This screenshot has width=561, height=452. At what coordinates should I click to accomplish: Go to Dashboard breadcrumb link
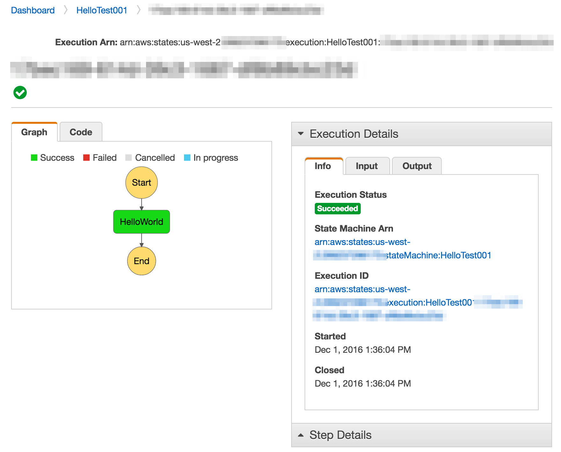[33, 10]
